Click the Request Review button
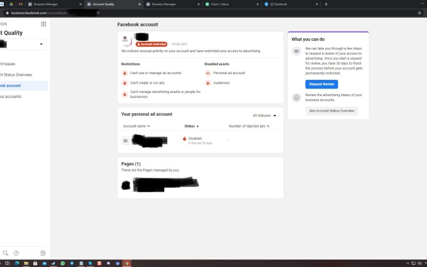The width and height of the screenshot is (427, 267). click(322, 84)
